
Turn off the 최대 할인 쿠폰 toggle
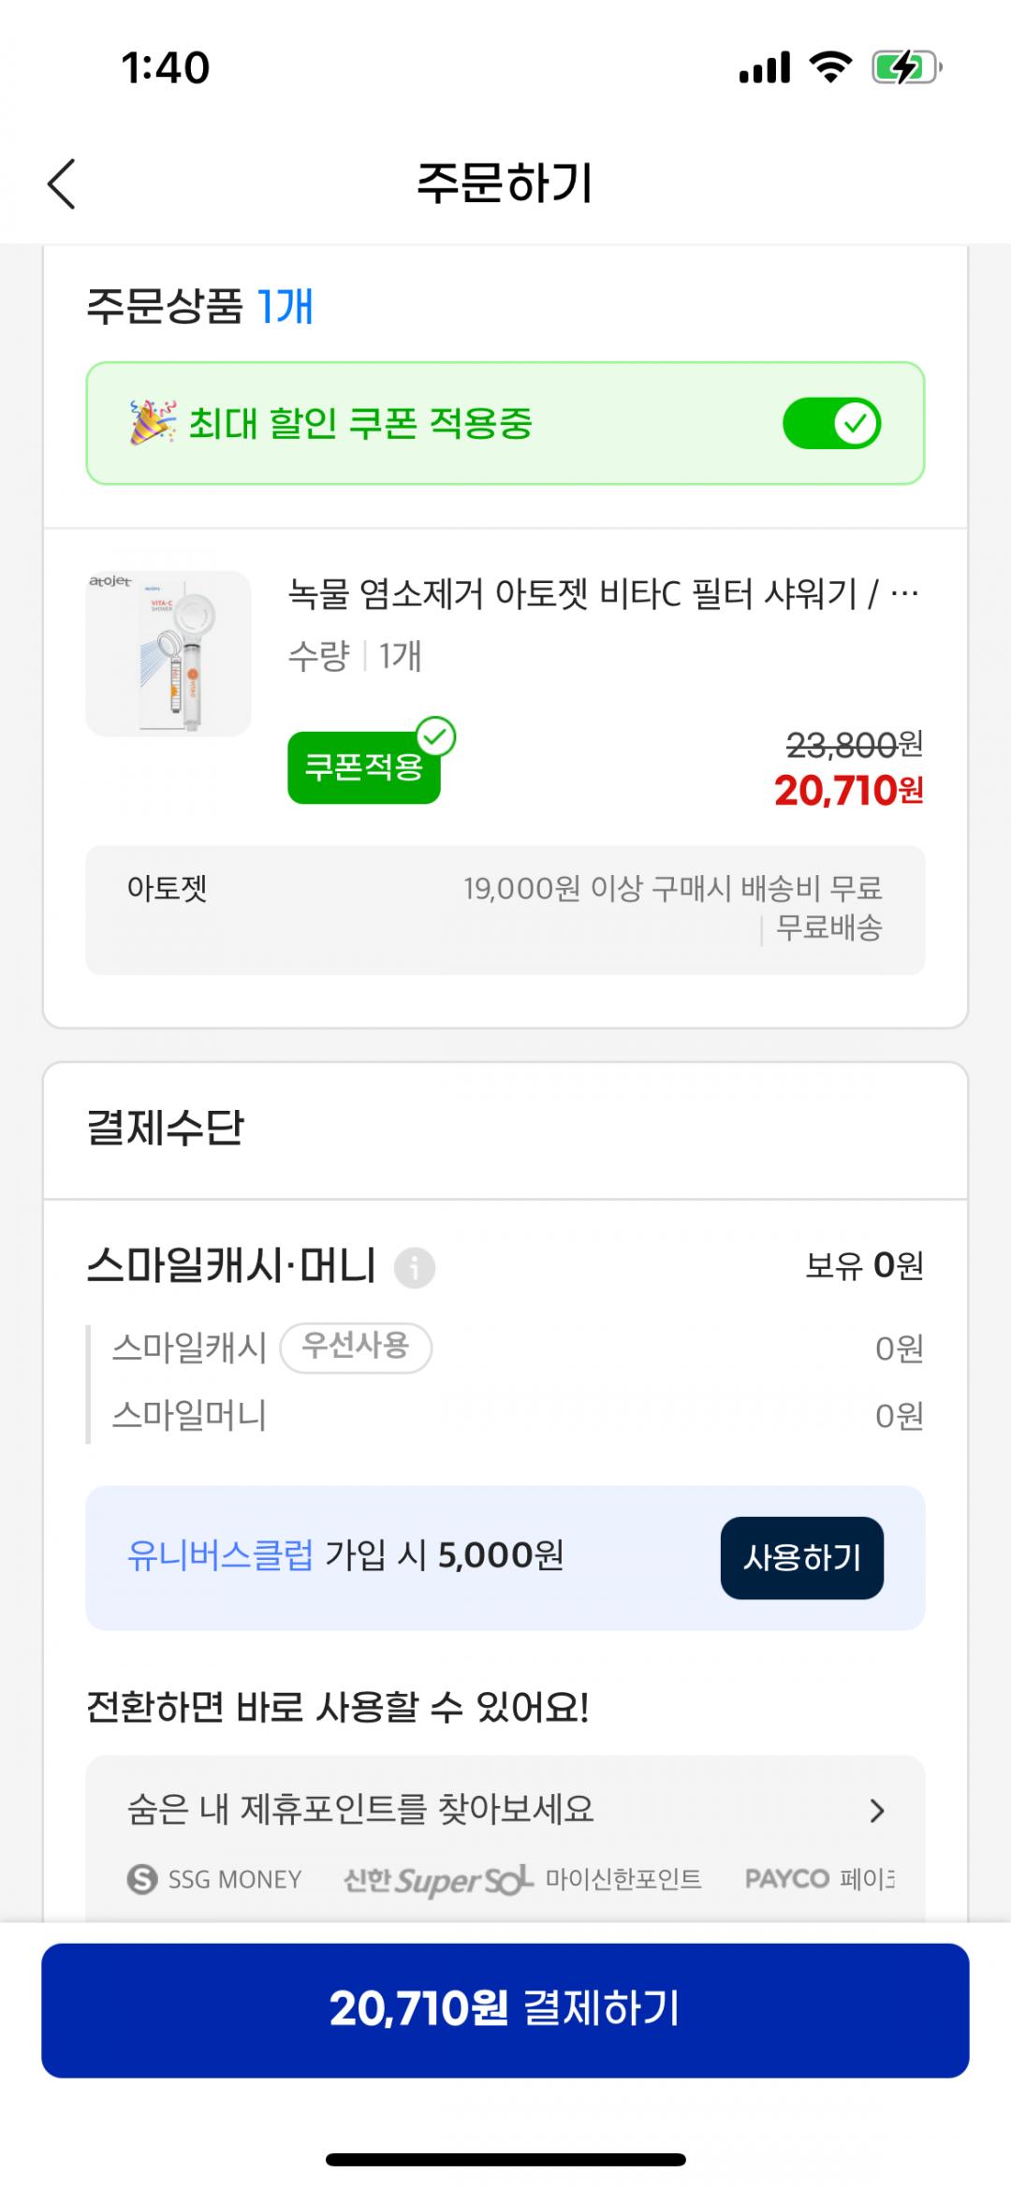831,423
